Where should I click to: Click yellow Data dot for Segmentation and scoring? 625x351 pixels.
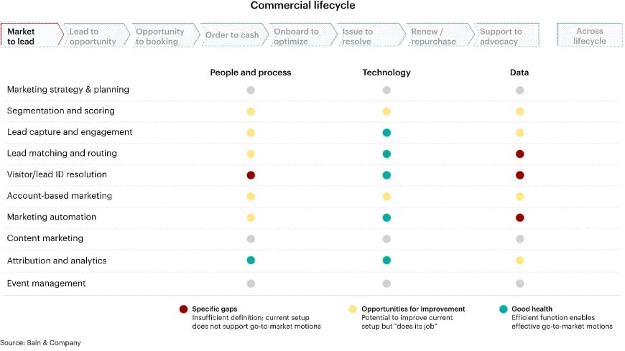(x=519, y=111)
